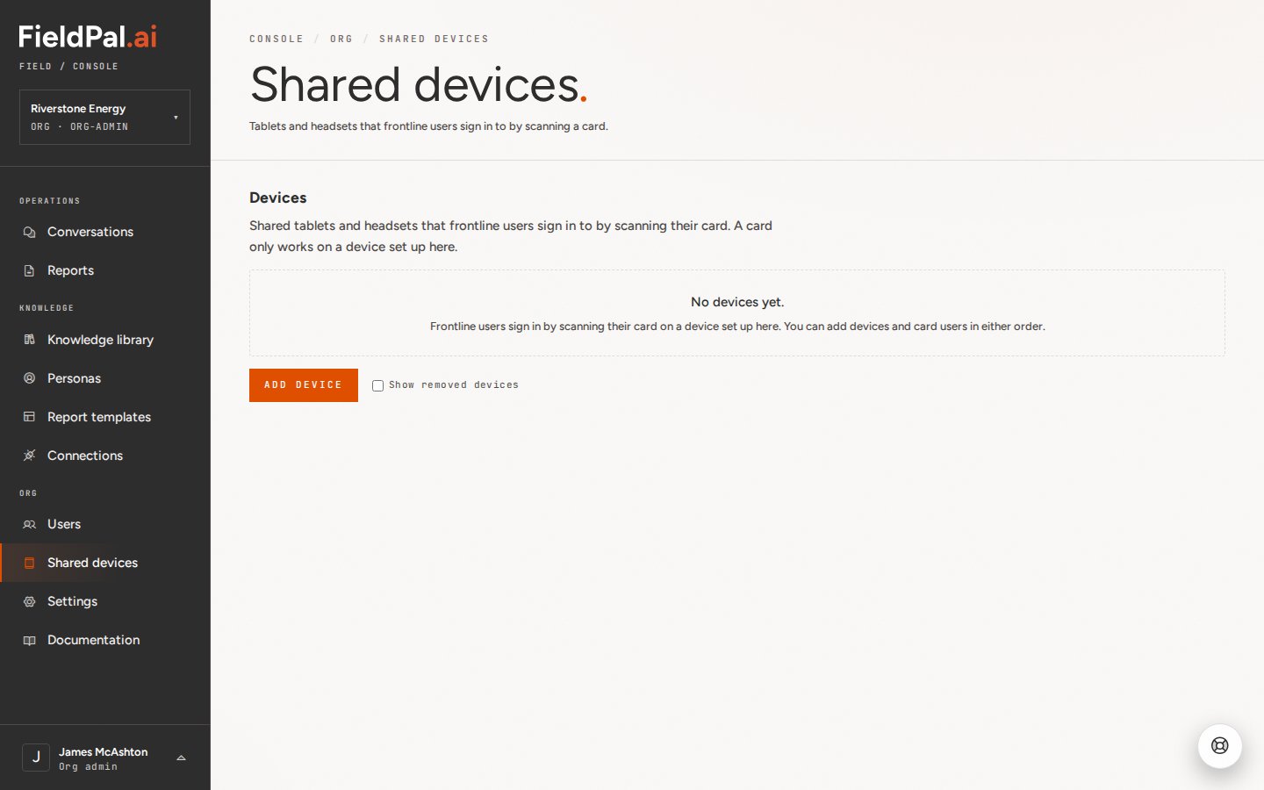
Task: Click the Knowledge library books icon
Action: [29, 340]
